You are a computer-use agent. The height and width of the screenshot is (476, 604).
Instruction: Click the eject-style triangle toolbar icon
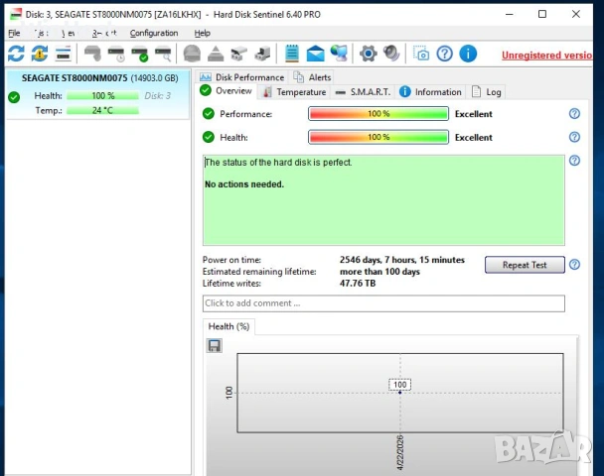[x=216, y=54]
